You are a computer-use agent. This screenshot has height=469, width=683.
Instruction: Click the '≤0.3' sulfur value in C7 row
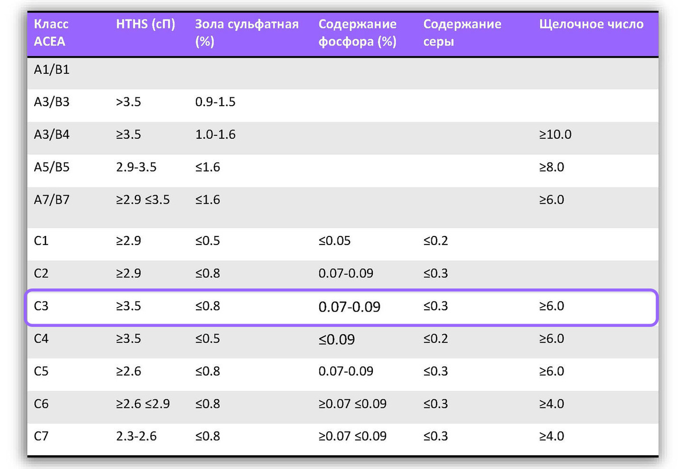click(436, 436)
